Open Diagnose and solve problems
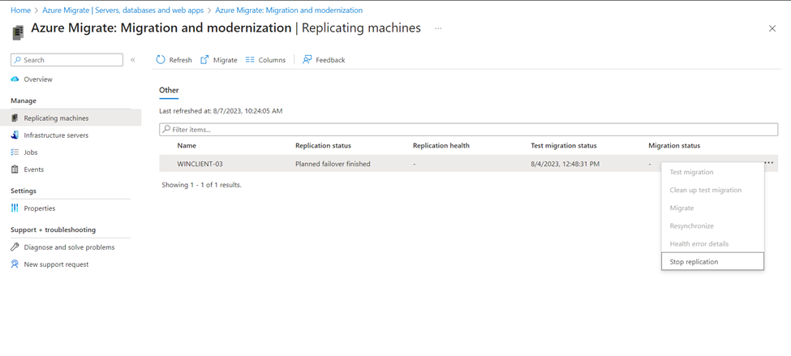 tap(69, 247)
